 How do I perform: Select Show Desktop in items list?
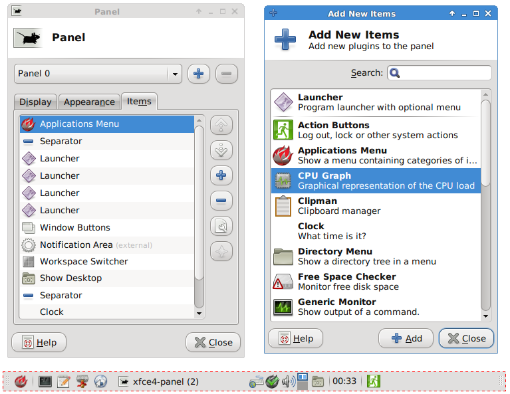107,278
